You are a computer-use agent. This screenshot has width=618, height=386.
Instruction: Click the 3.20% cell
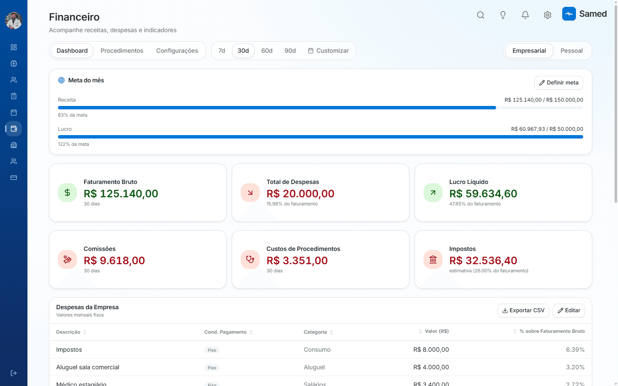575,367
